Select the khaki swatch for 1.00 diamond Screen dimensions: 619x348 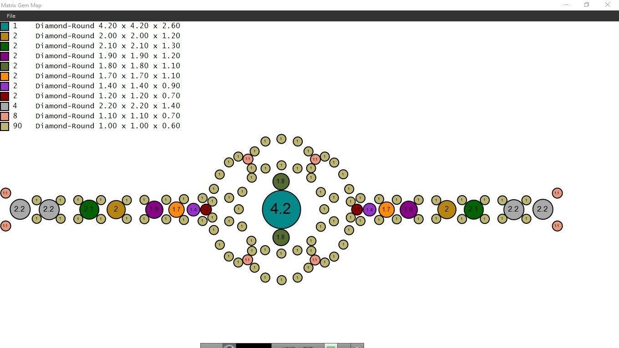[x=5, y=126]
